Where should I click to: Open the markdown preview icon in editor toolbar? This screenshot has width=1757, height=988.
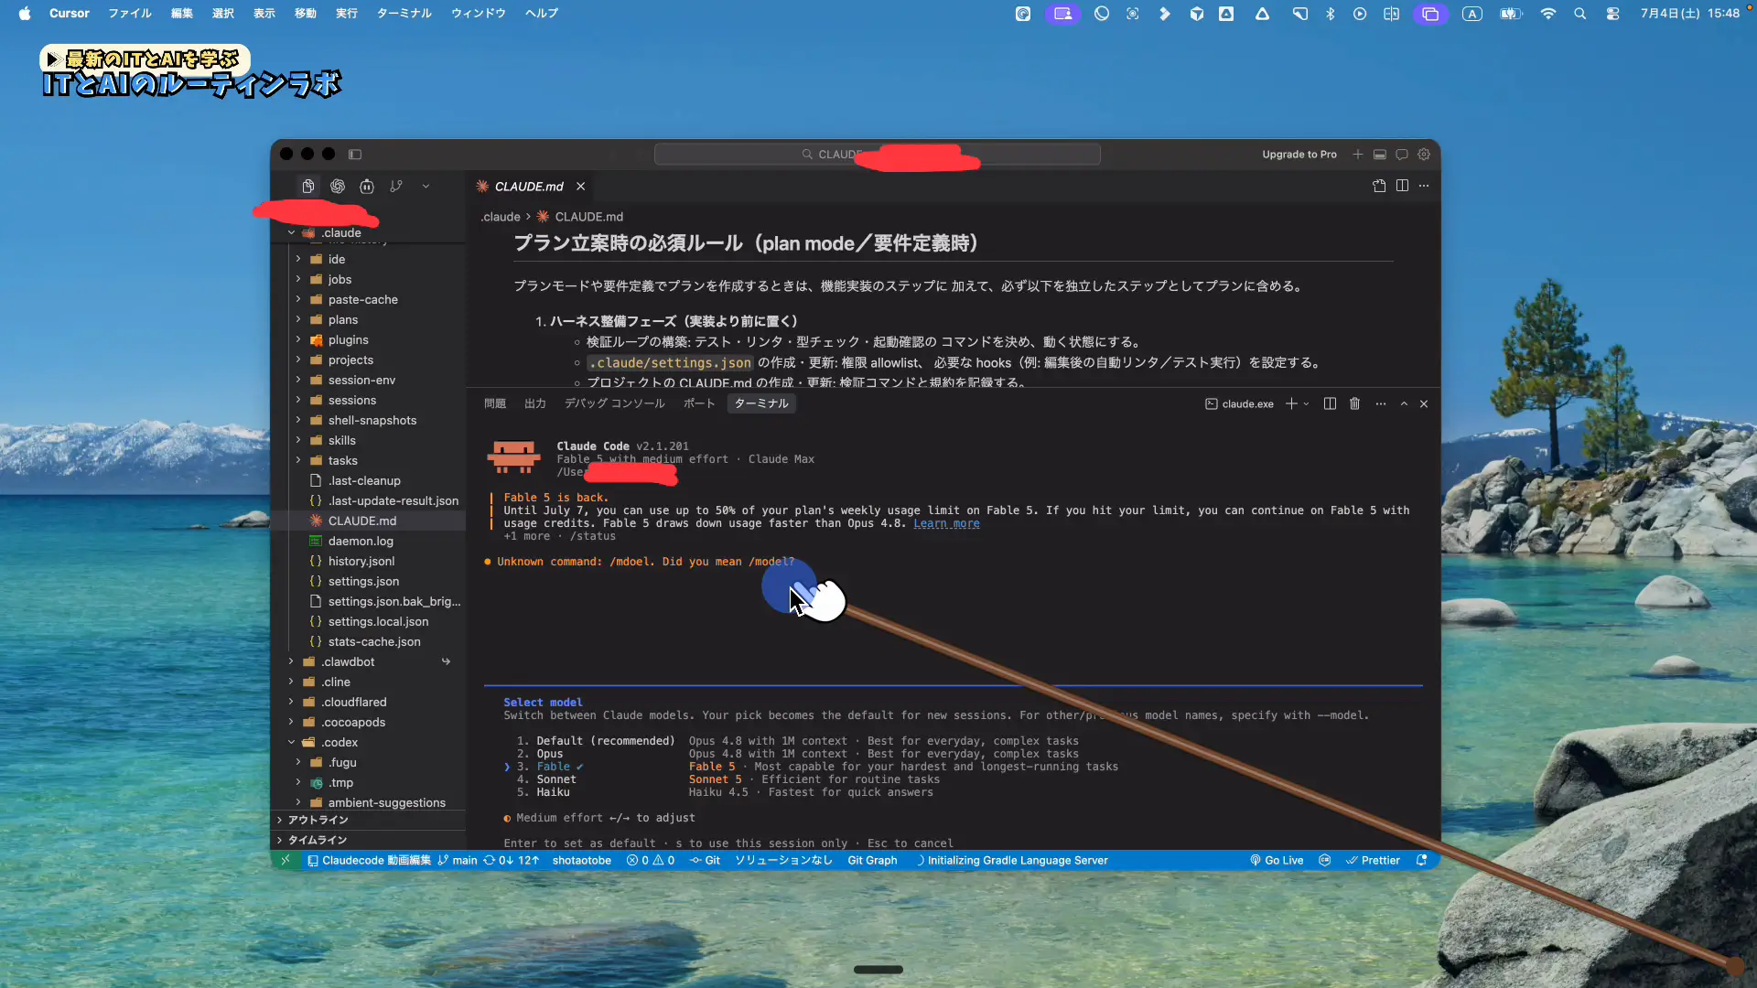[x=1379, y=186]
